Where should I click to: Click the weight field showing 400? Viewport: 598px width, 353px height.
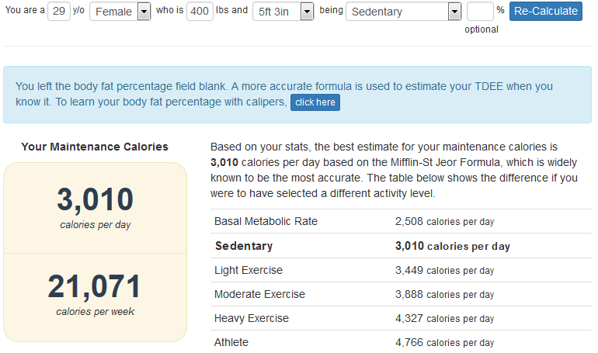200,12
